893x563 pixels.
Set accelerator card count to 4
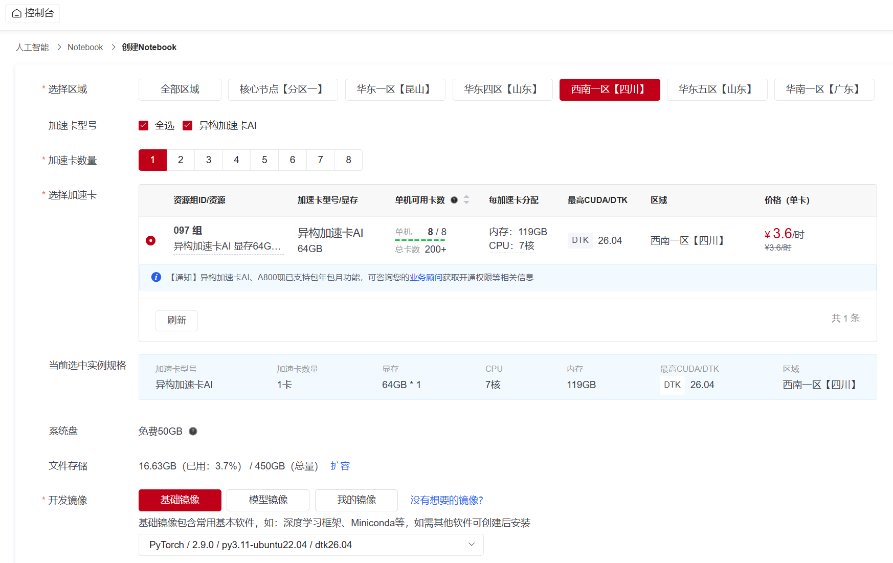click(x=236, y=160)
